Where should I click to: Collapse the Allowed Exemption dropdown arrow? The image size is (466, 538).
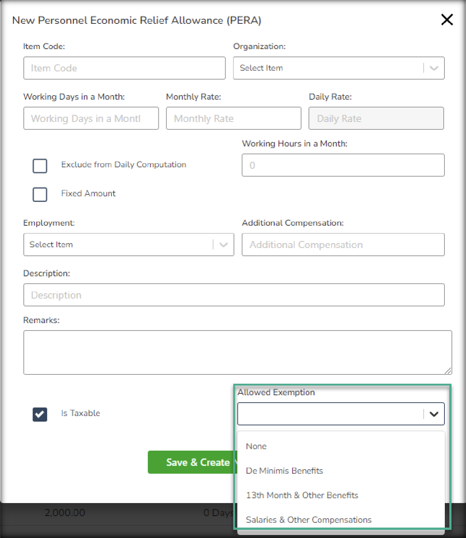pyautogui.click(x=434, y=414)
